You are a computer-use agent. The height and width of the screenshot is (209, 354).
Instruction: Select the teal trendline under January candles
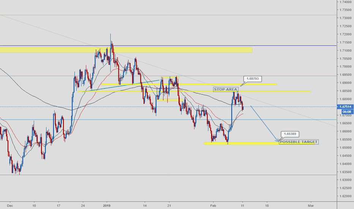(121, 85)
